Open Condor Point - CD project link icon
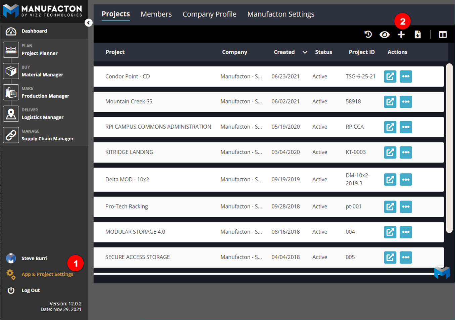 [x=390, y=77]
